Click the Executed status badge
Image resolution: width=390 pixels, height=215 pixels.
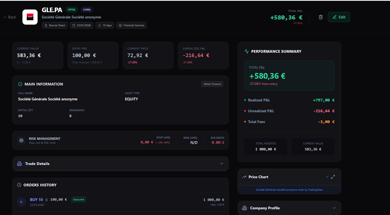point(78,199)
